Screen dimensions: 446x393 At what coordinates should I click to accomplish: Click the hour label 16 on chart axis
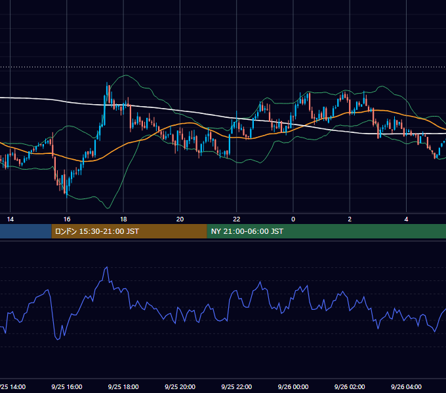pyautogui.click(x=66, y=219)
